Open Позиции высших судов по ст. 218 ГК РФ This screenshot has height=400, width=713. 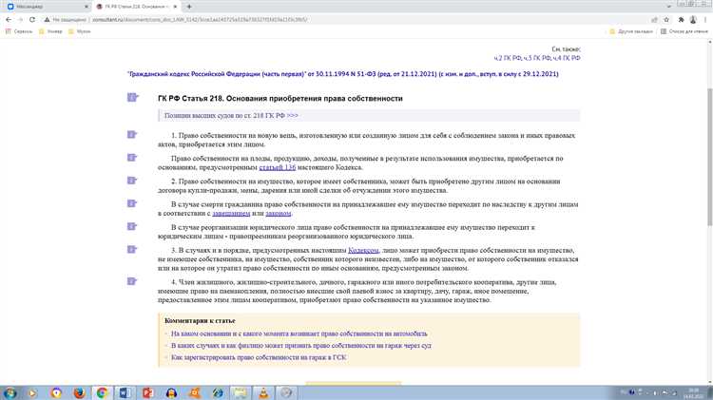pyautogui.click(x=231, y=116)
